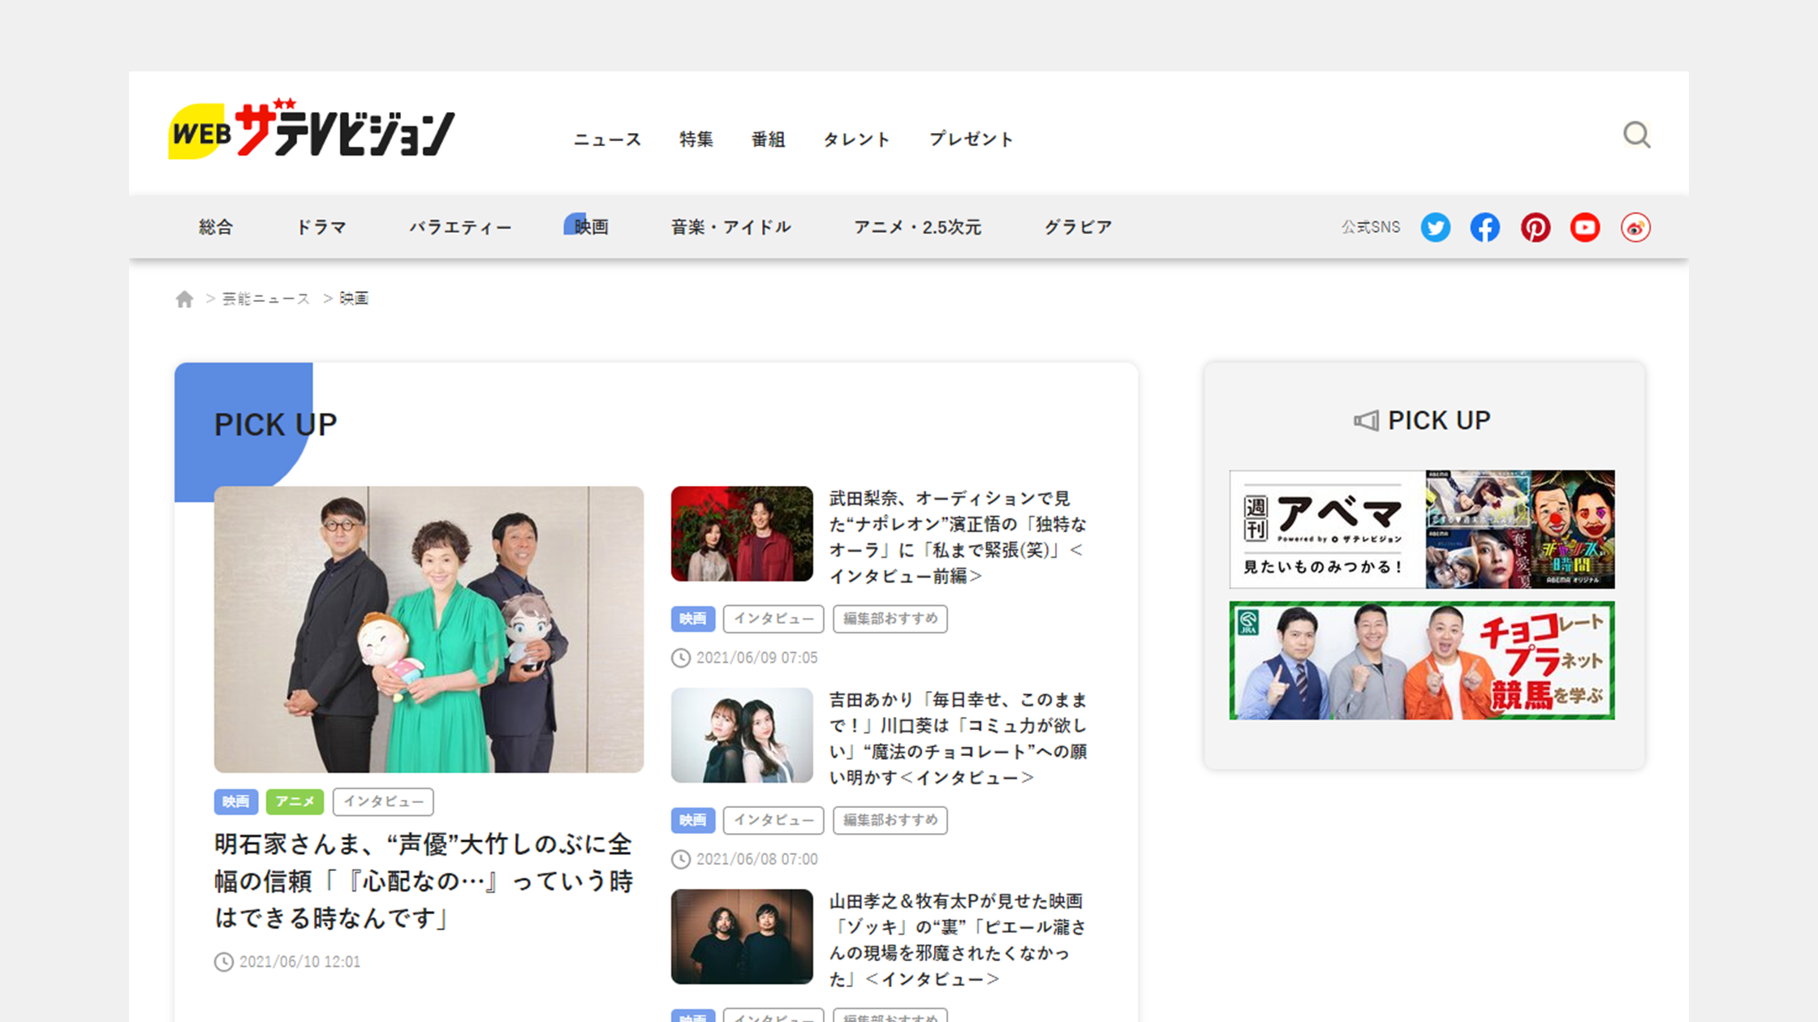Open the プレゼント menu
This screenshot has width=1818, height=1022.
[971, 139]
